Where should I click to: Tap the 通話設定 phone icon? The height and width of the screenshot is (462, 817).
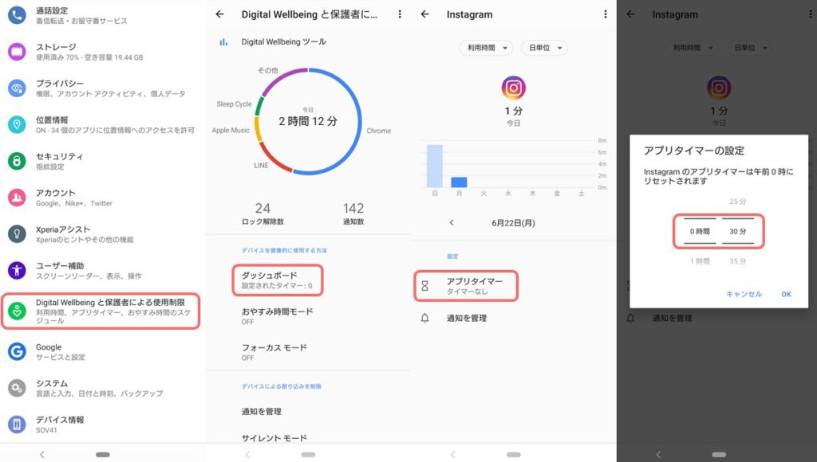(17, 15)
